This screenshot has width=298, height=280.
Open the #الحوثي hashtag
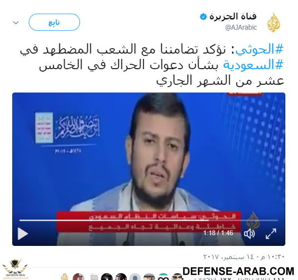(259, 49)
